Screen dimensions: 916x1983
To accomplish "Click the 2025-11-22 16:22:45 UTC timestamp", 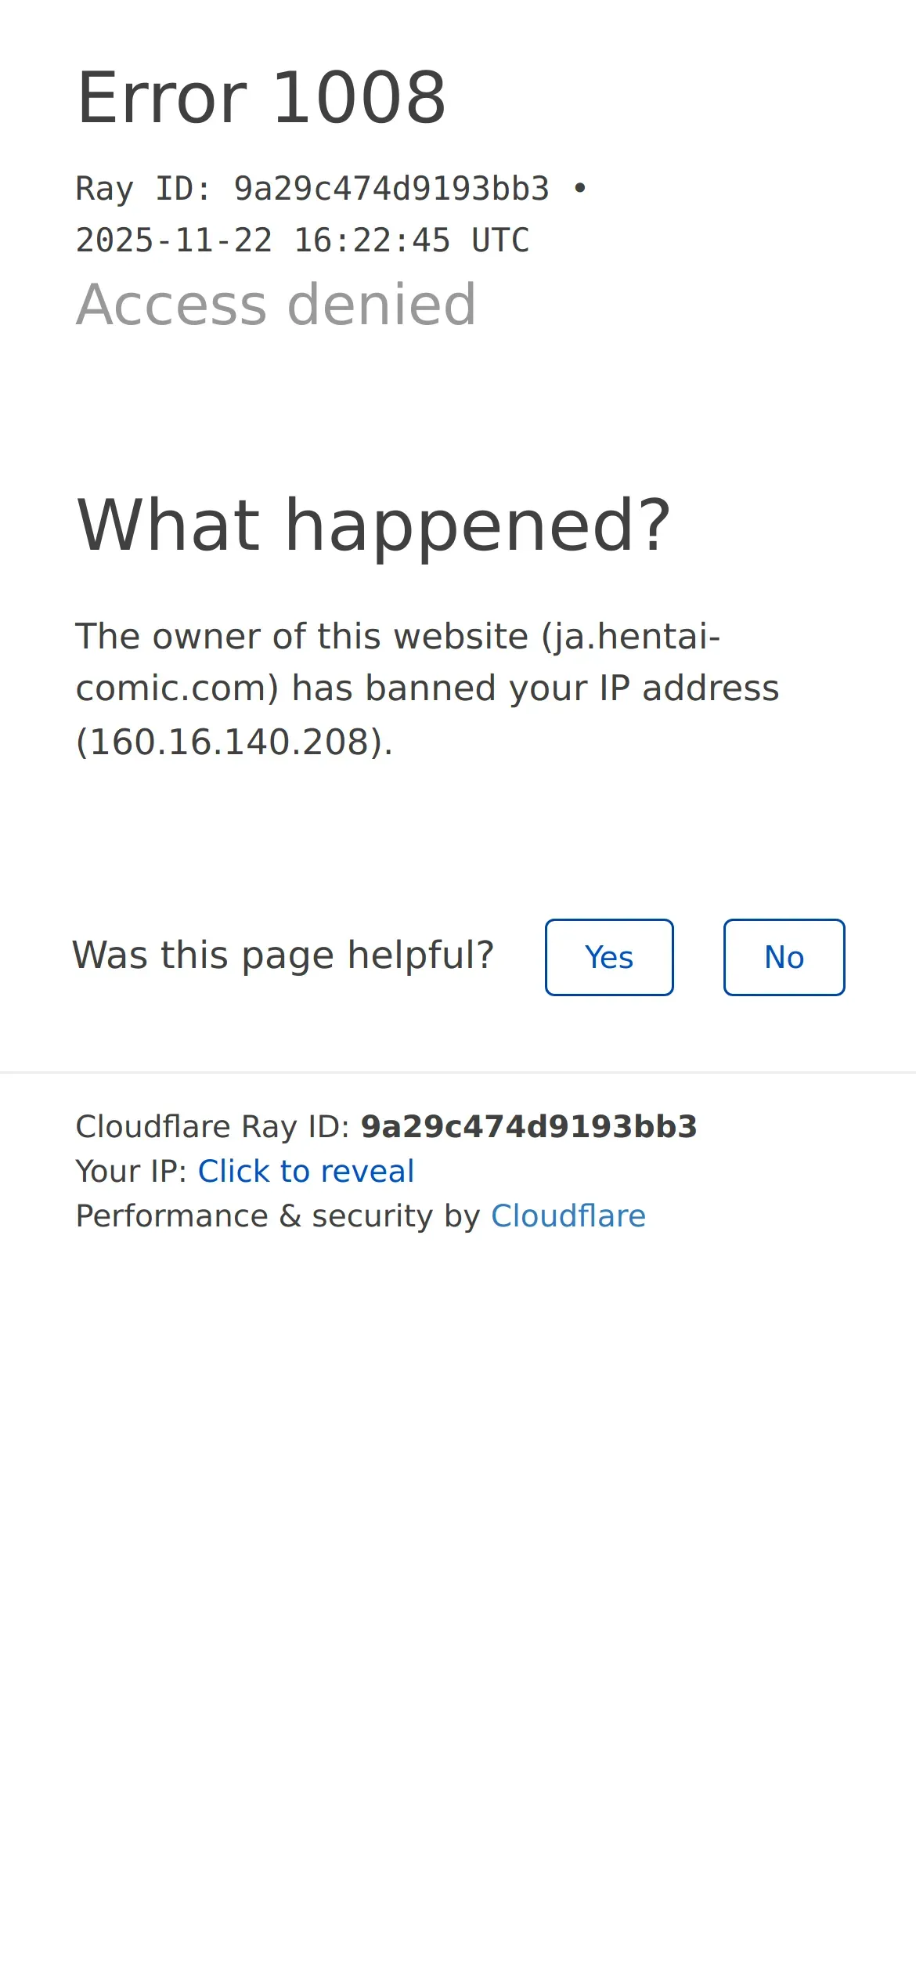I will pos(302,240).
